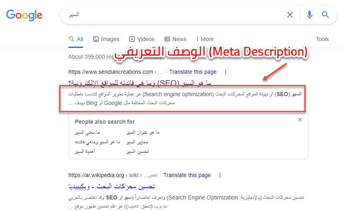
Task: Close the People also search for box
Action: [300, 120]
